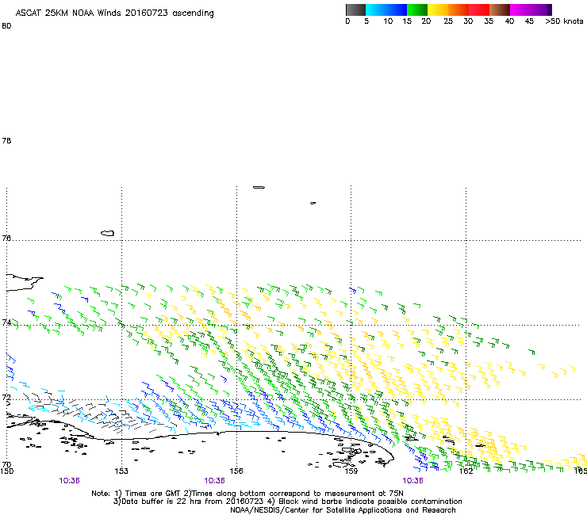Click the red 30-35 knots legend segment

tap(479, 10)
